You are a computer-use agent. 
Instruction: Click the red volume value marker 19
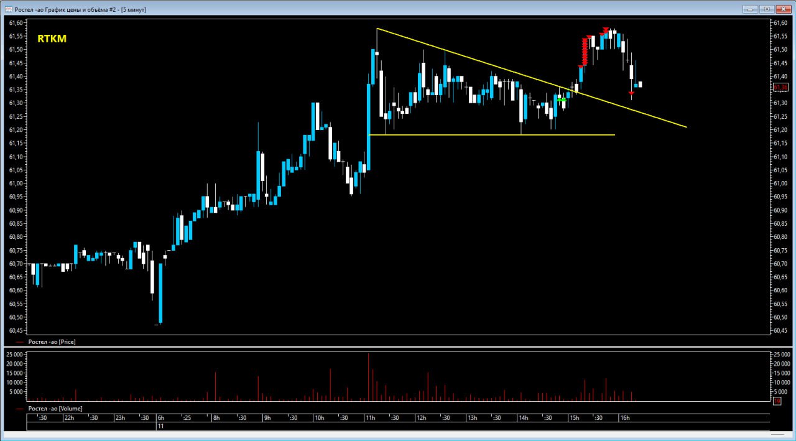tap(777, 401)
